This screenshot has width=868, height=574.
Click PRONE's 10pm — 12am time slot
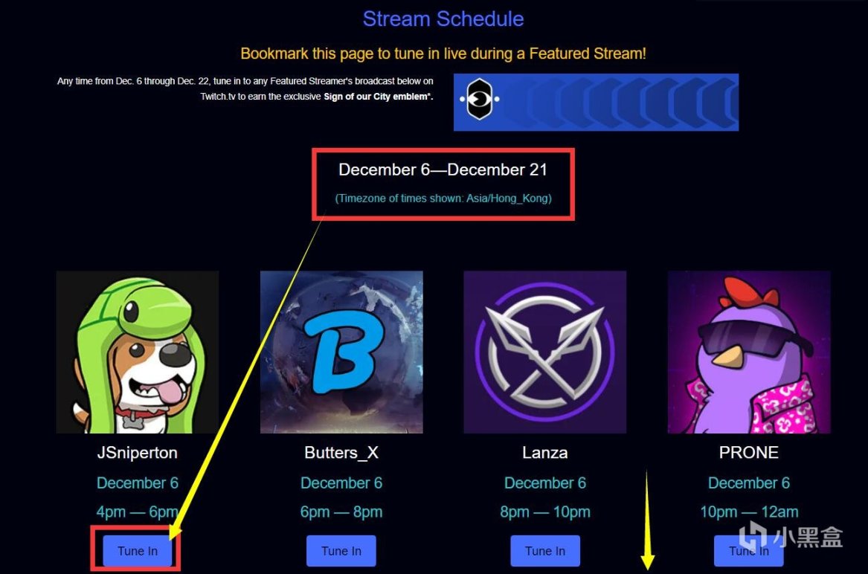tap(749, 512)
